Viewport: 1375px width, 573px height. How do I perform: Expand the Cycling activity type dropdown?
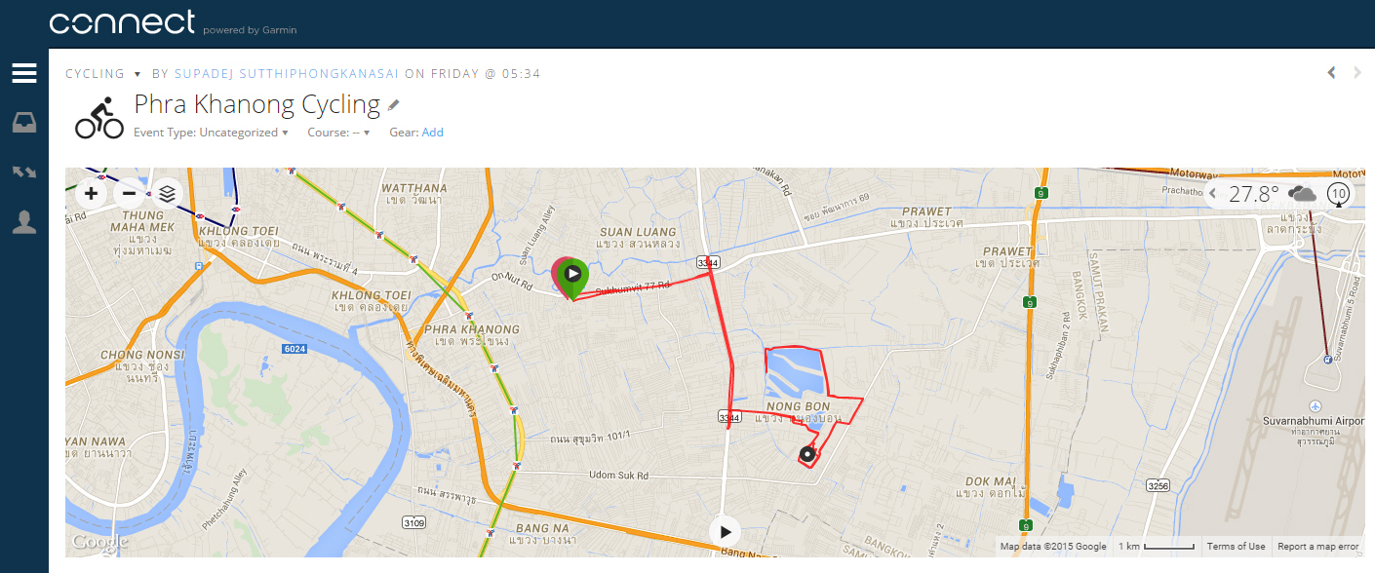[x=103, y=74]
